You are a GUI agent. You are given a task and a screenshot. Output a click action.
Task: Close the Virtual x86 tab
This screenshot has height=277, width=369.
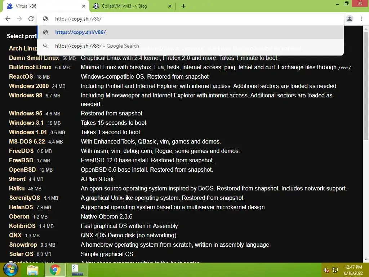(84, 6)
